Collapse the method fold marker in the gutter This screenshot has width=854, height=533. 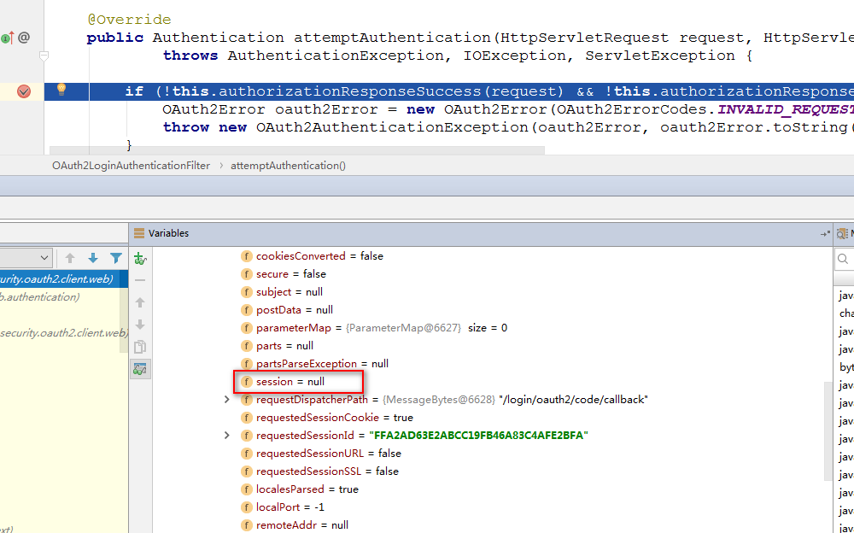click(44, 56)
